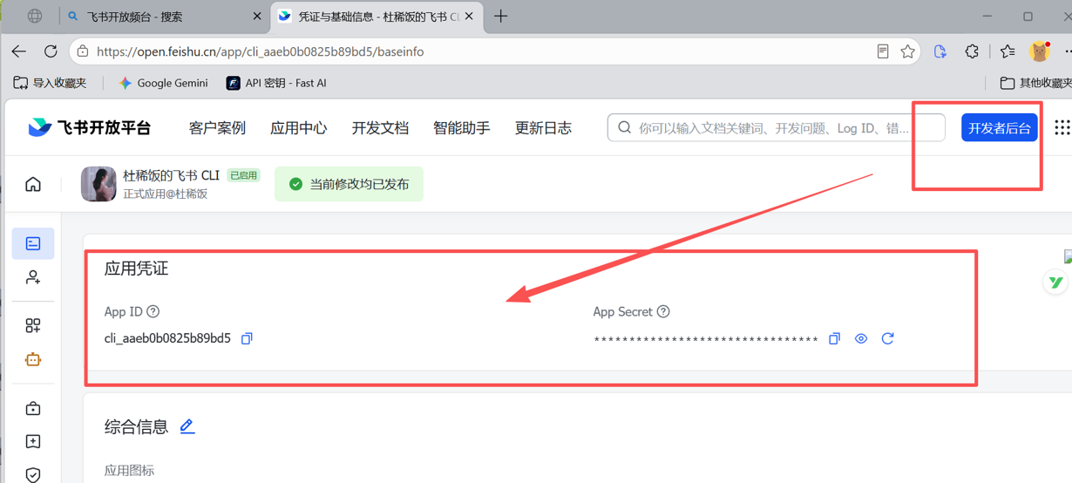Open 客户案例 menu
The height and width of the screenshot is (483, 1072).
(x=217, y=127)
